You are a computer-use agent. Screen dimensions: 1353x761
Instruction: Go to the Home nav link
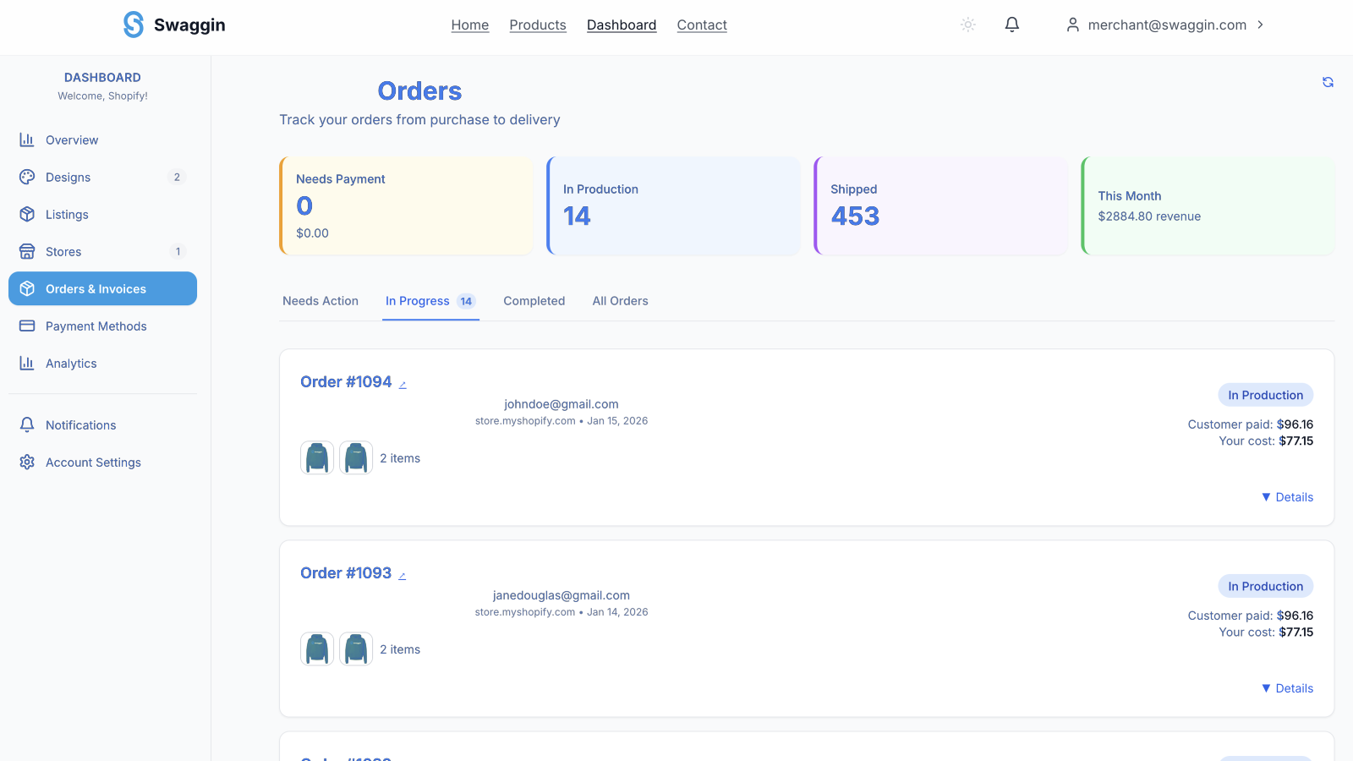pos(470,25)
